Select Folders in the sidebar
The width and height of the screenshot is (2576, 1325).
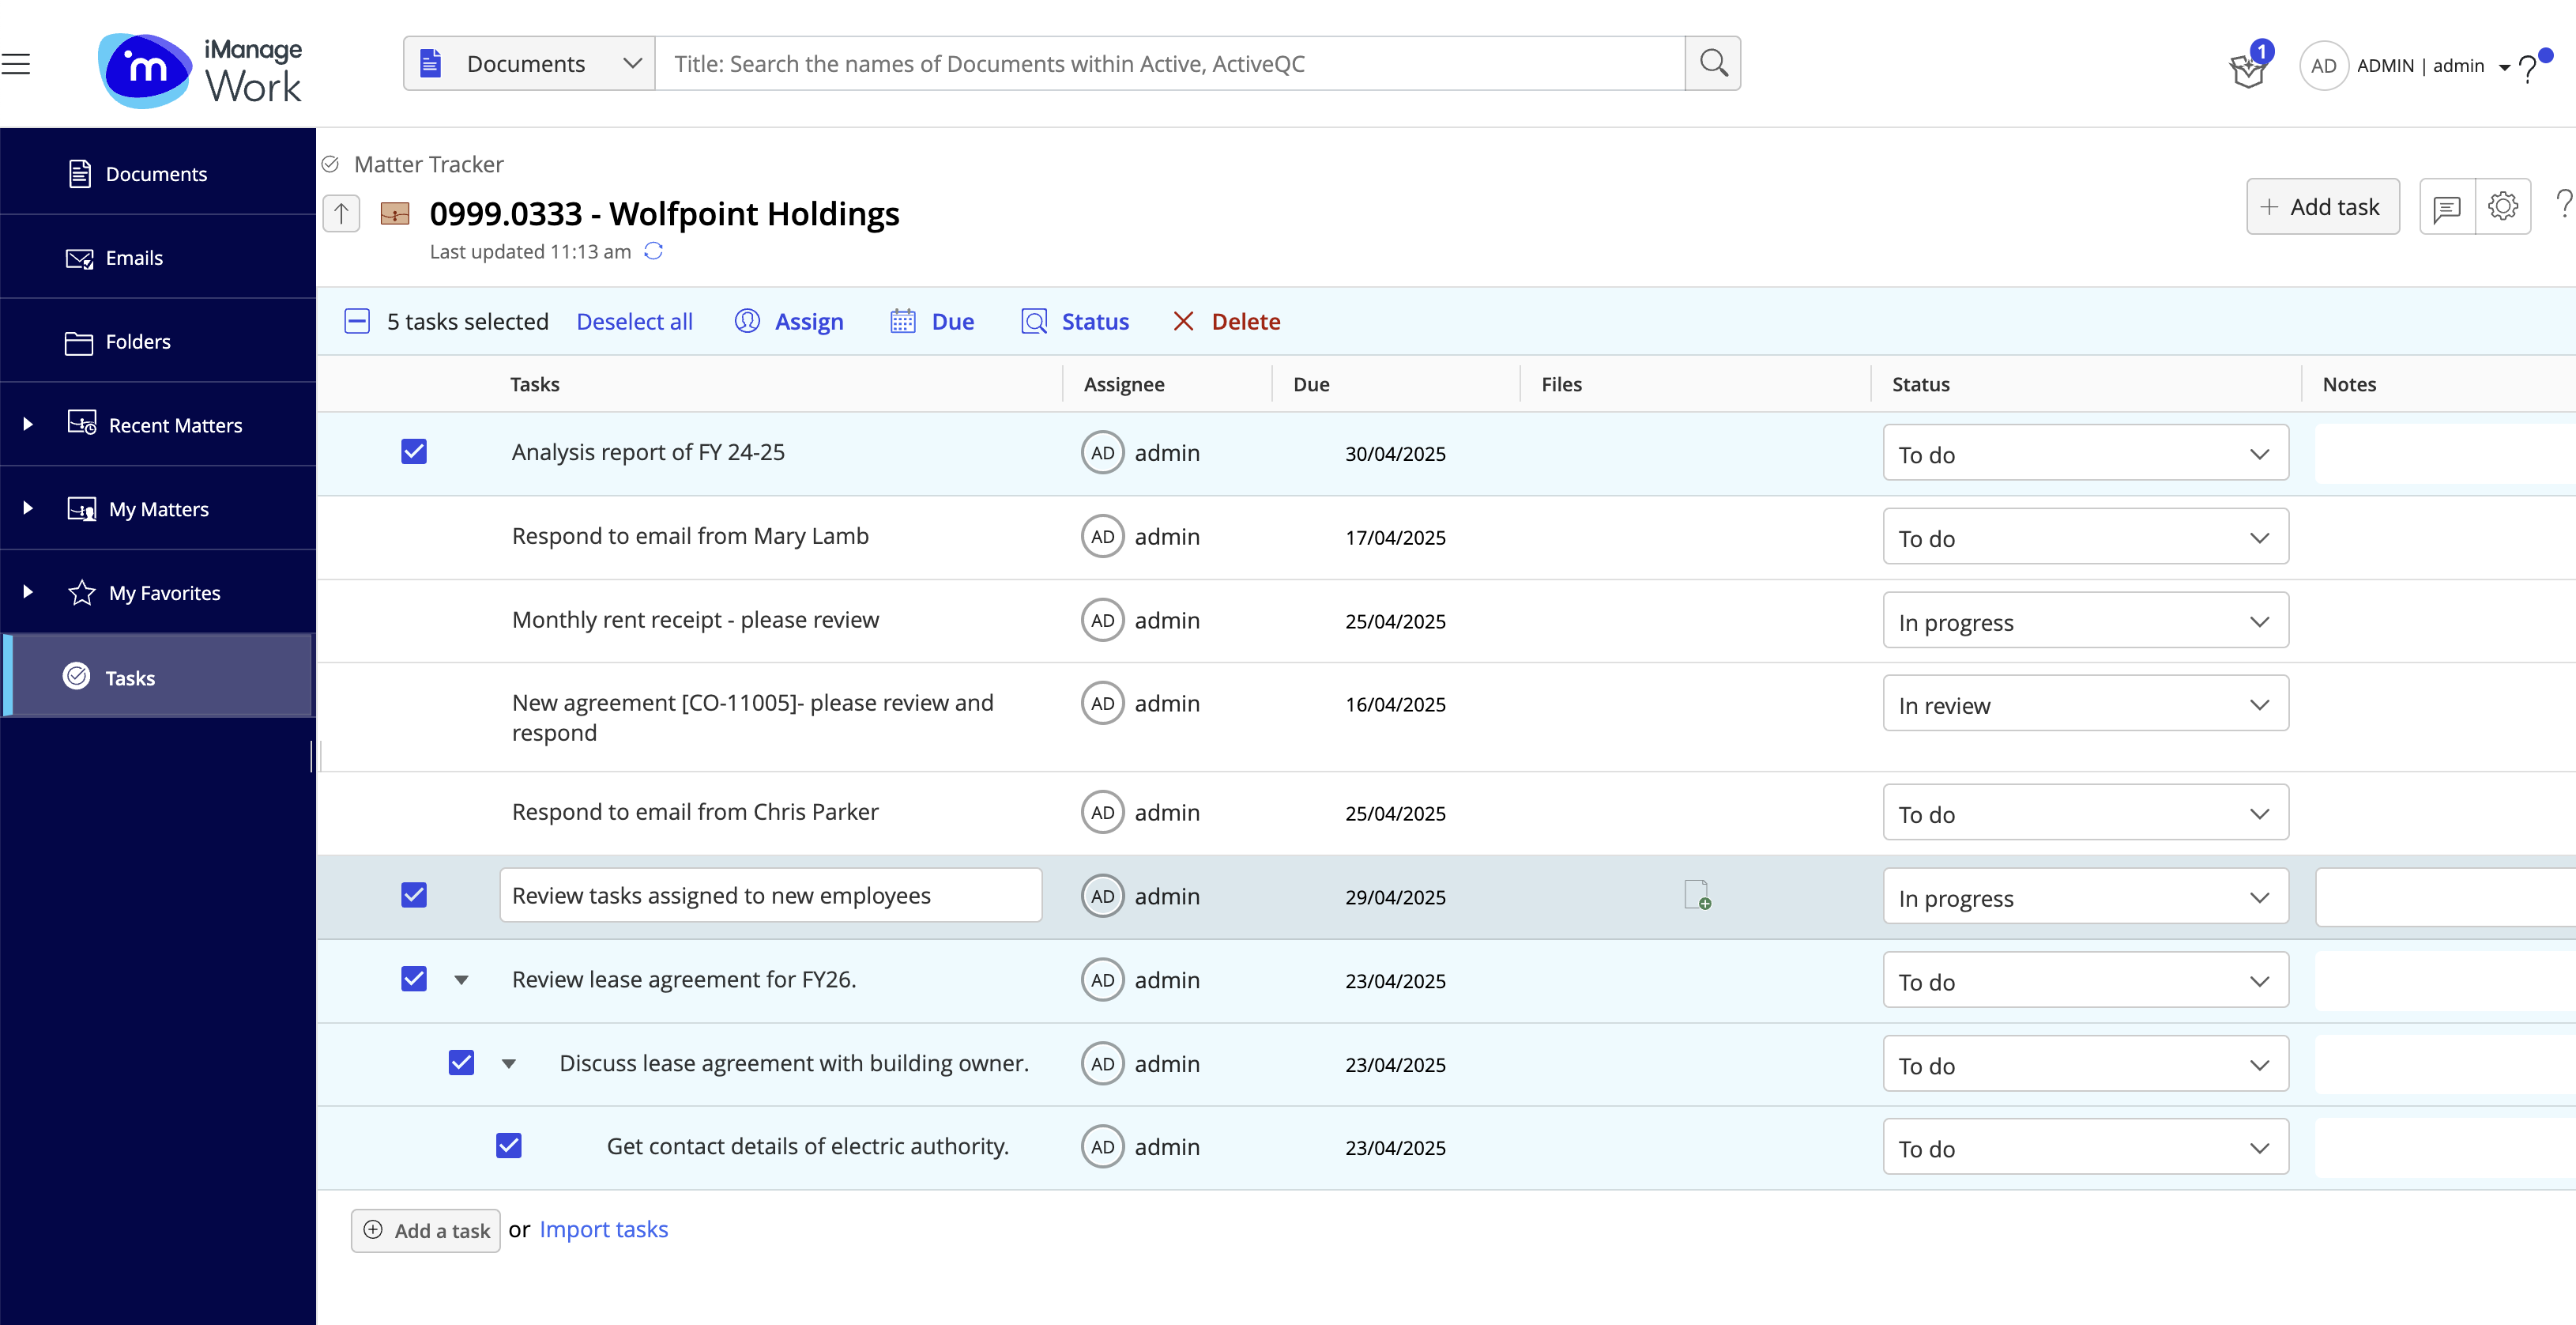(x=138, y=342)
